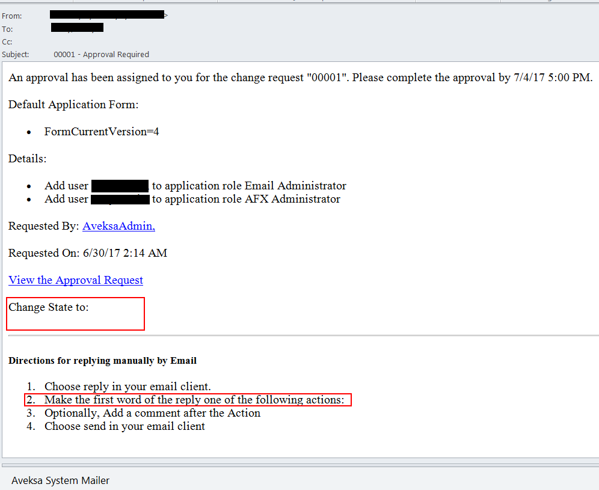599x490 pixels.
Task: Click the redacted username in the first bullet
Action: click(119, 185)
